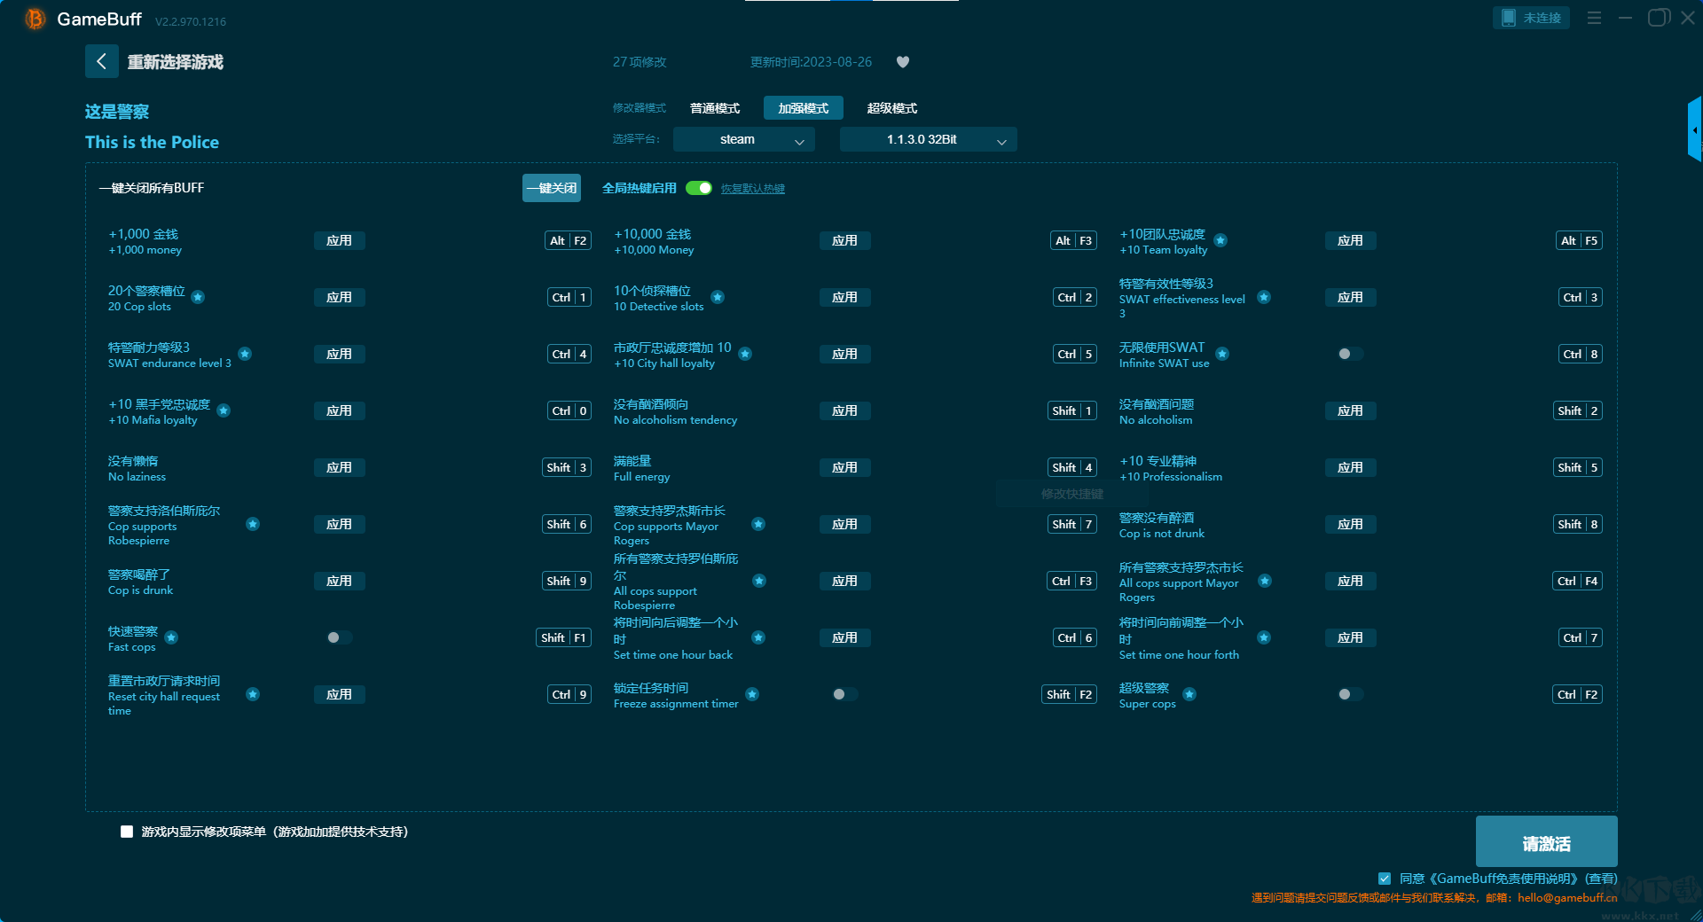Screen dimensions: 1703x922
Task: Apply the +10,000 Money cheat
Action: (844, 240)
